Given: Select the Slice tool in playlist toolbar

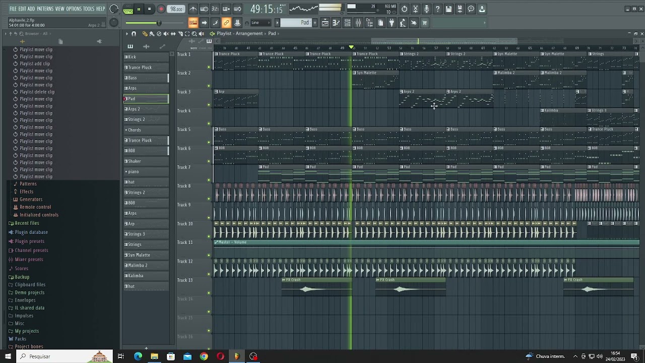Looking at the screenshot, I should click(180, 34).
